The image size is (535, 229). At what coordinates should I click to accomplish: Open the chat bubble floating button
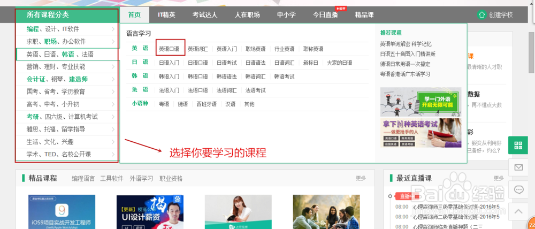(x=518, y=189)
